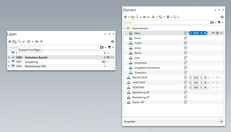This screenshot has height=132, width=231.
Task: Click the sync icon next to Trimetrisch
Action: pos(186,72)
